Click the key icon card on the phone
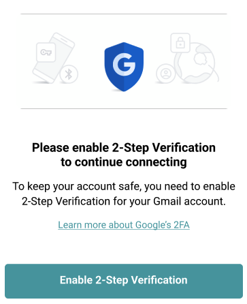 [x=46, y=52]
